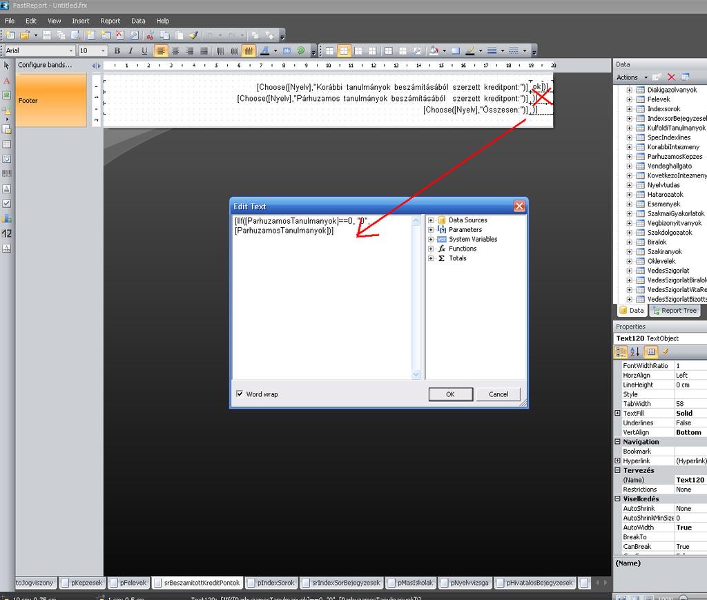Click inside the Edit Text expression editor
The width and height of the screenshot is (707, 600).
click(x=321, y=298)
